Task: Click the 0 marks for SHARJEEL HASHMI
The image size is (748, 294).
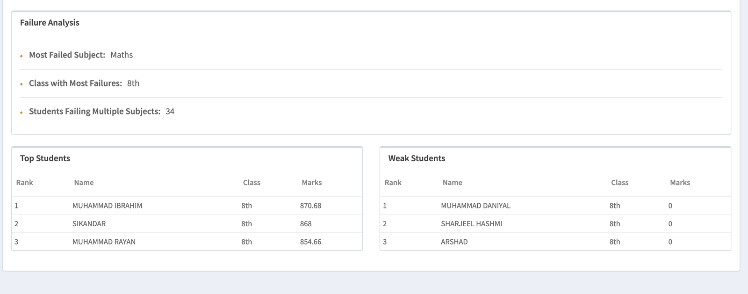Action: click(x=670, y=224)
